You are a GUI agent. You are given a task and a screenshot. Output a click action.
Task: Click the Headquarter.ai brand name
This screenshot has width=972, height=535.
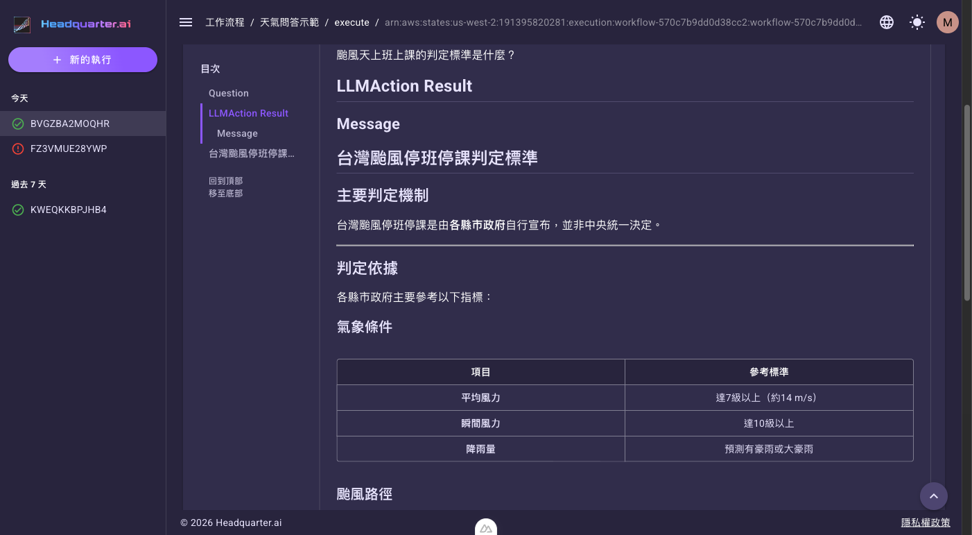point(86,24)
